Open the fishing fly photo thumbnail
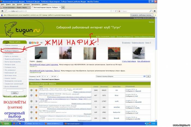Screen dimensions: 191x127 [x=41, y=53]
